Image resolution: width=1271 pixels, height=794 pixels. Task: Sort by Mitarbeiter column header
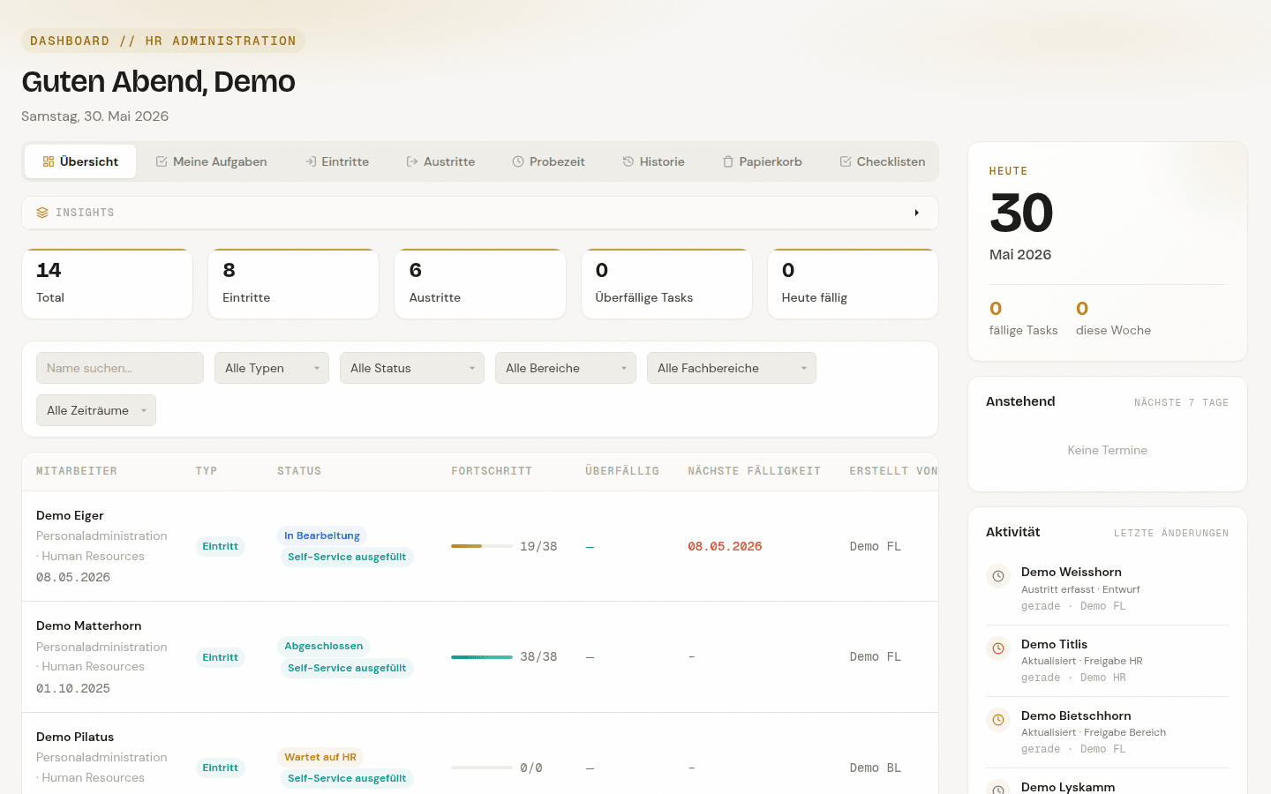(77, 471)
